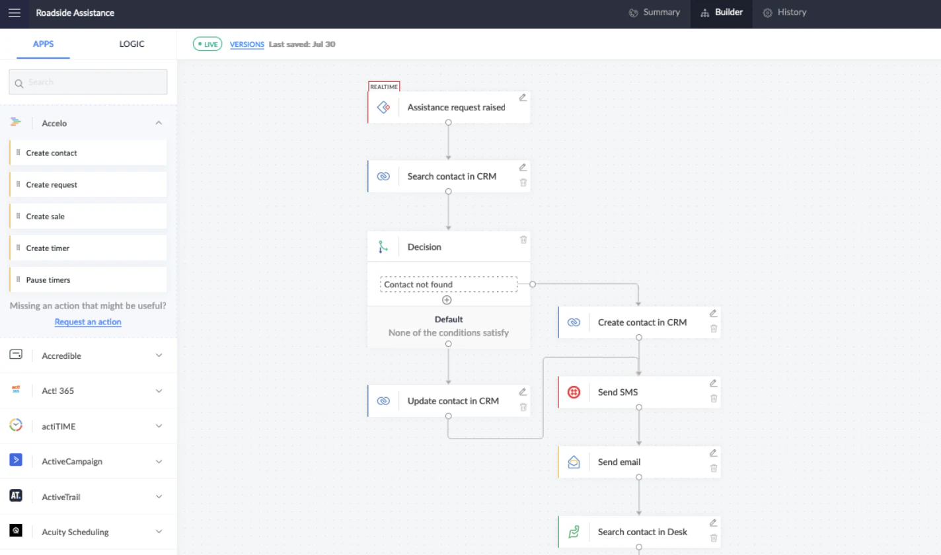This screenshot has height=555, width=941.
Task: Delete the Update contact in CRM node
Action: [x=523, y=407]
